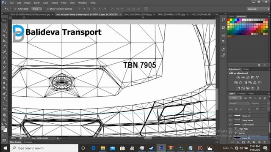This screenshot has width=271, height=152.
Task: Select the Brush tool
Action: pos(4,57)
